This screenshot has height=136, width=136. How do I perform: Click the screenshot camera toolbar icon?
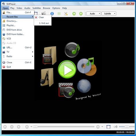[x=44, y=13]
